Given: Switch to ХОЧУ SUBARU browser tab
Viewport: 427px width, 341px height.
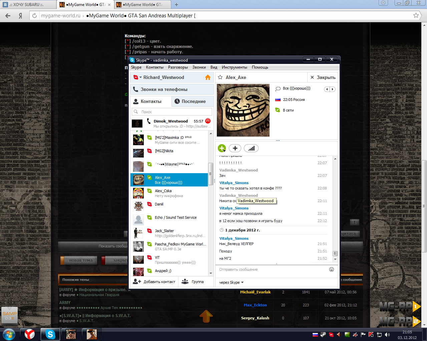Looking at the screenshot, I should [28, 5].
